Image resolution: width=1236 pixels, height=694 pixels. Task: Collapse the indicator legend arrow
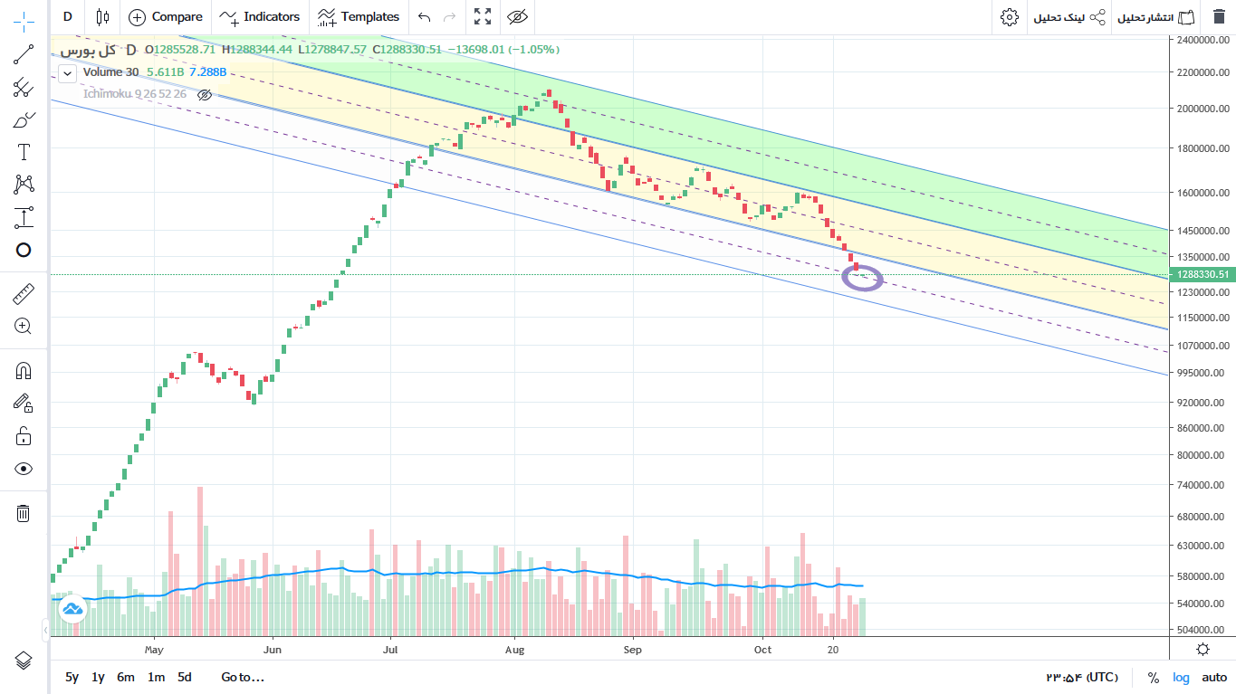[x=66, y=73]
